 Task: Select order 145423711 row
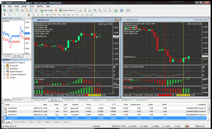point(105,115)
